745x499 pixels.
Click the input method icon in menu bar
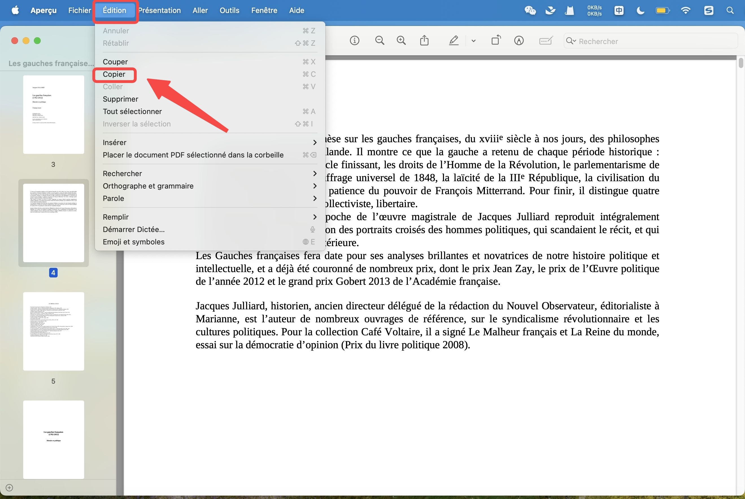point(619,10)
